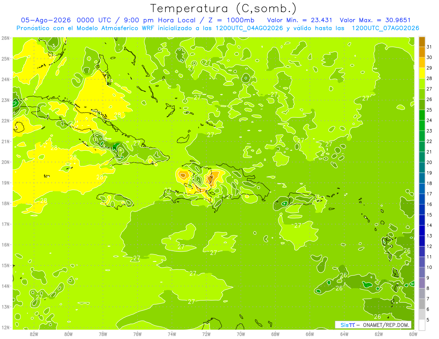Click the colorbar label '29'

(x=429, y=68)
